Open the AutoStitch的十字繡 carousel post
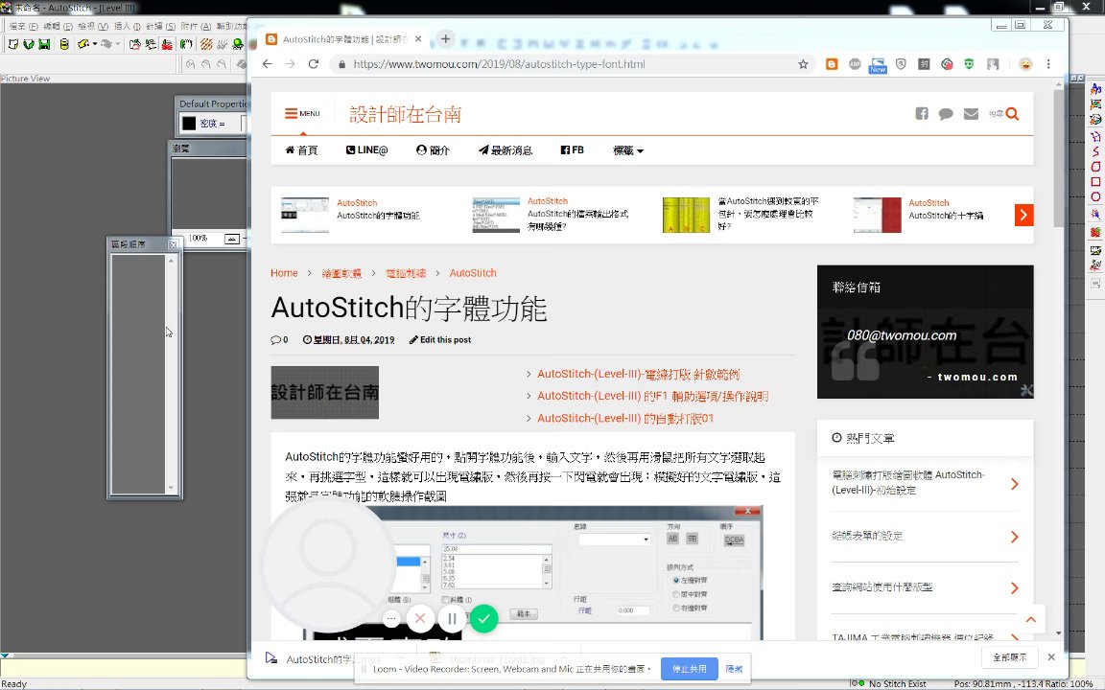 click(946, 216)
